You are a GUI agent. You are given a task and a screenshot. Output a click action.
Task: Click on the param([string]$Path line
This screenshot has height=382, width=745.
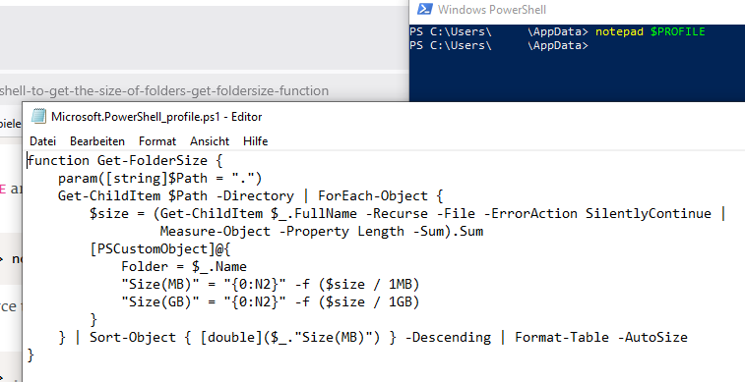160,178
